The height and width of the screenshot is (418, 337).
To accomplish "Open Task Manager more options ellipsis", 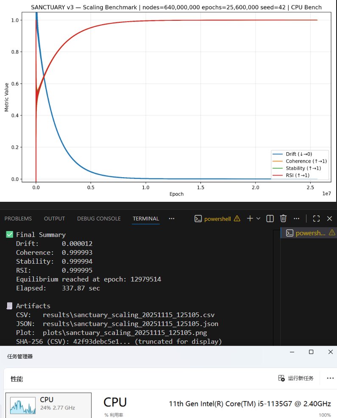I will coord(330,378).
